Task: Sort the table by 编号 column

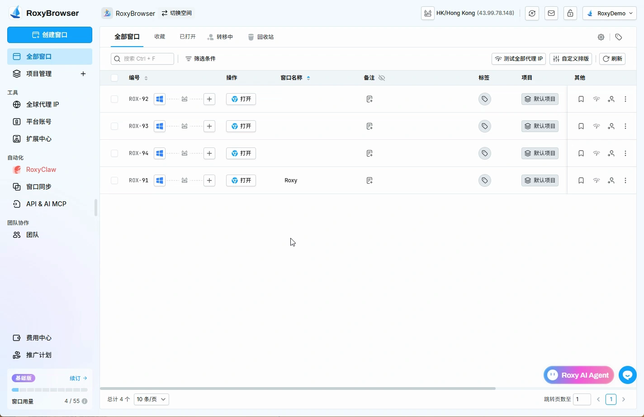Action: pyautogui.click(x=146, y=78)
